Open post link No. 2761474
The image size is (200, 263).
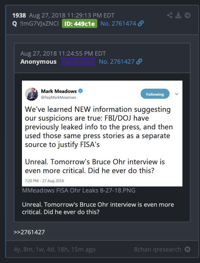[118, 24]
